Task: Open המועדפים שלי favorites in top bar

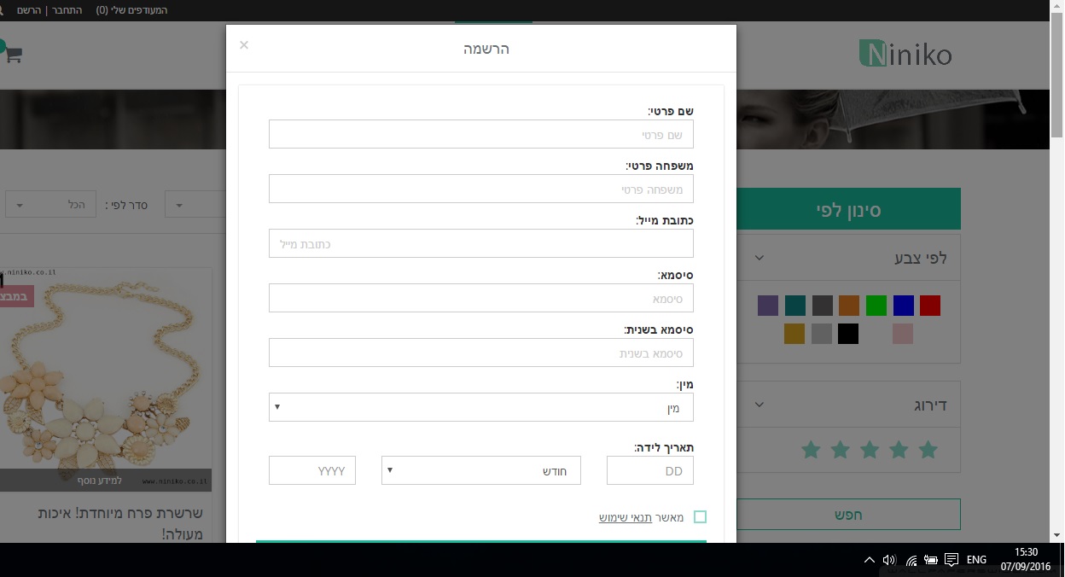Action: [x=131, y=10]
